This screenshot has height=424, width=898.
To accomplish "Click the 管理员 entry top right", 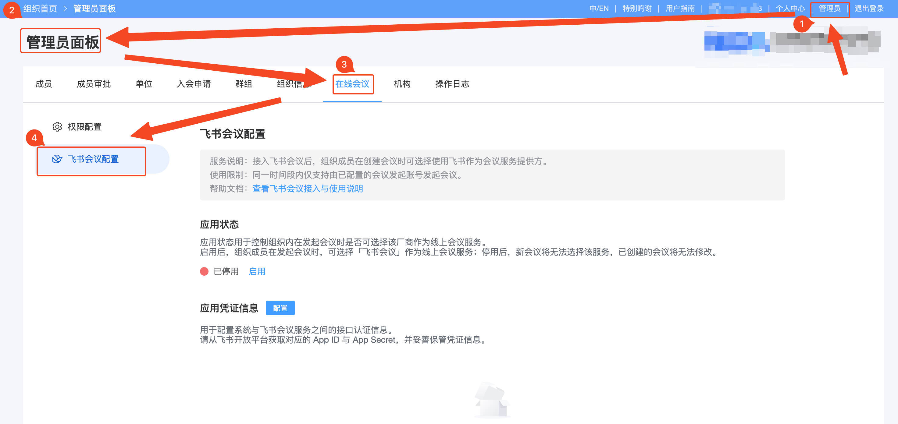I will (830, 8).
